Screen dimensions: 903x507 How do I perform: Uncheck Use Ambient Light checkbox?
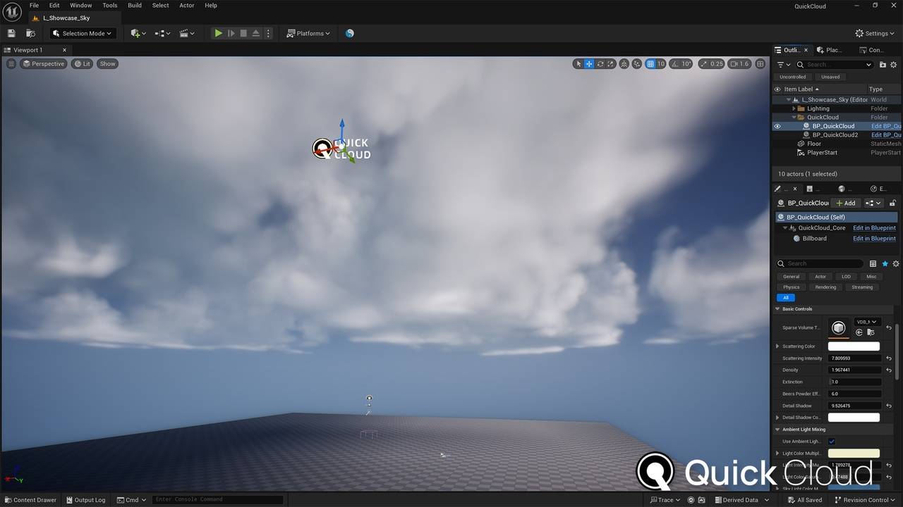coord(832,442)
